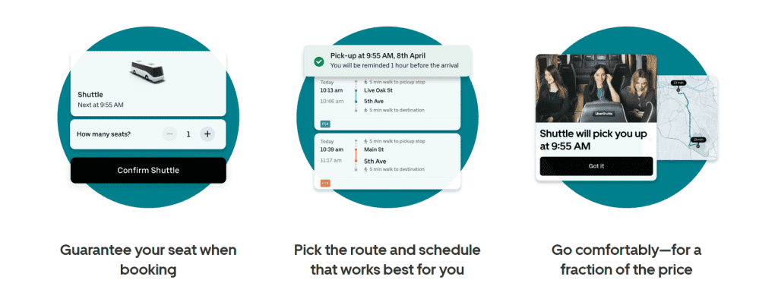Click the 'Next at 9:55 AM' shuttle text
Image resolution: width=778 pixels, height=308 pixels.
pyautogui.click(x=101, y=105)
